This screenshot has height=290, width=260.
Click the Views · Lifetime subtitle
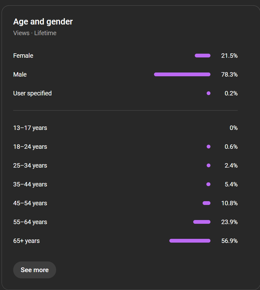click(x=35, y=33)
